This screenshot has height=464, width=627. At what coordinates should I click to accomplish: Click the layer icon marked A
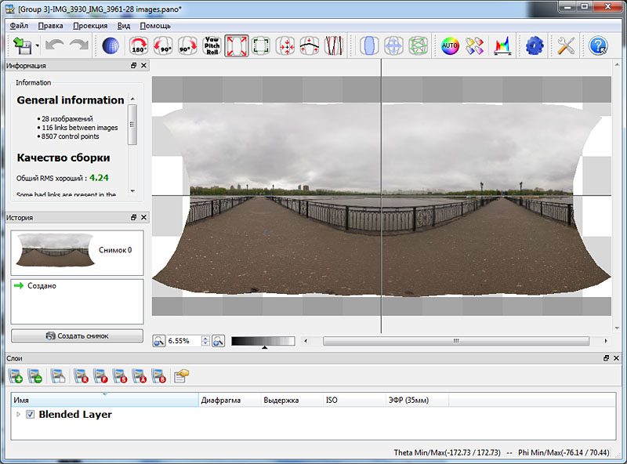coord(140,376)
